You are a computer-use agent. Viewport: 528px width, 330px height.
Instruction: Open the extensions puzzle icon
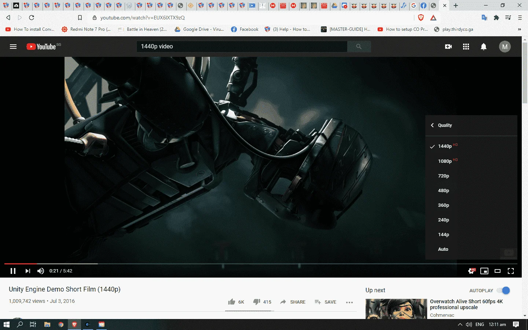click(x=496, y=18)
